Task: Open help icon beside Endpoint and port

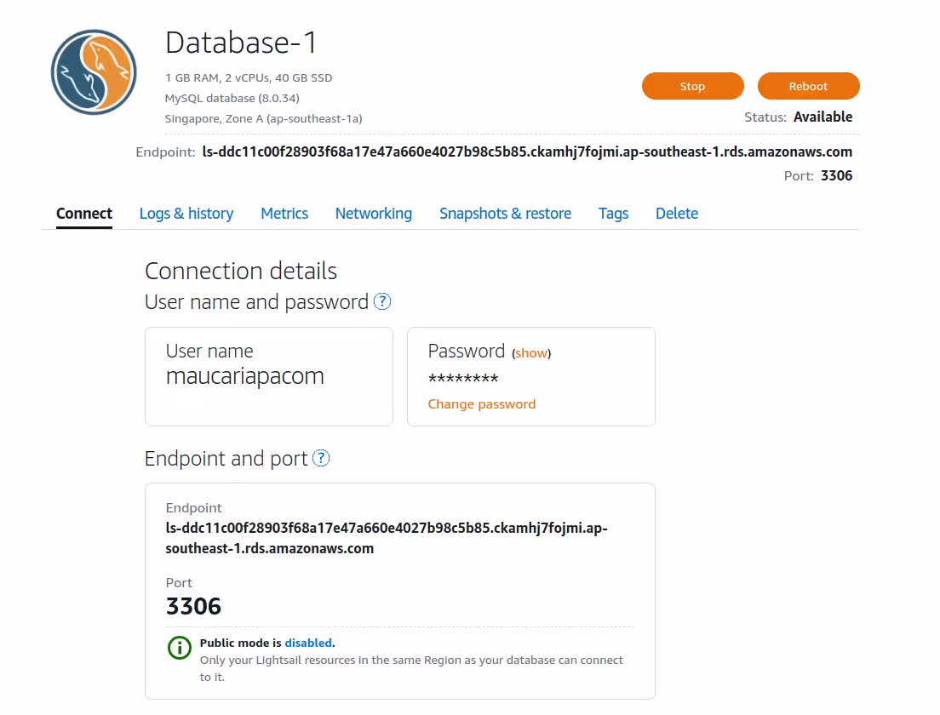Action: [x=321, y=458]
